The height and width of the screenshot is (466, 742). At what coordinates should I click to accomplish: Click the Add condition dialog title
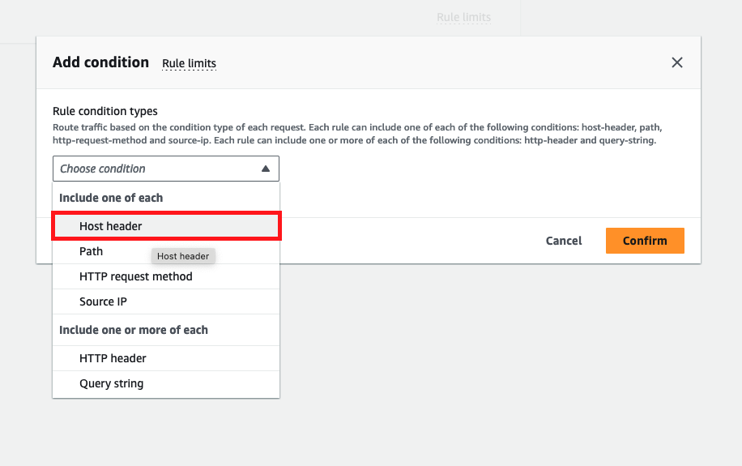pos(100,62)
